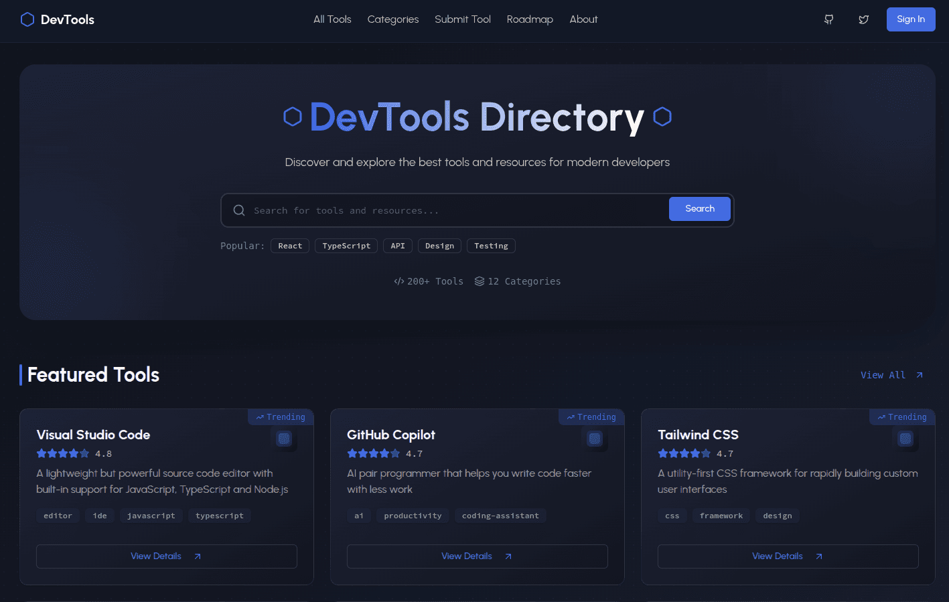Select the css tag on Tailwind CSS

672,515
